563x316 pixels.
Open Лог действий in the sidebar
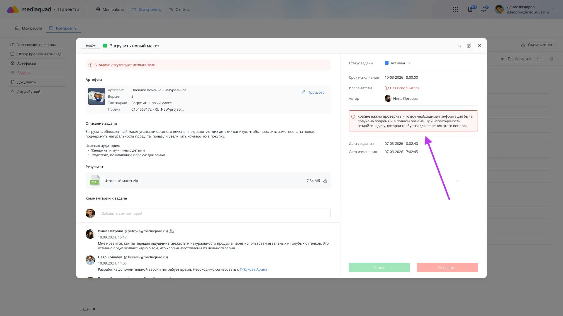click(28, 91)
